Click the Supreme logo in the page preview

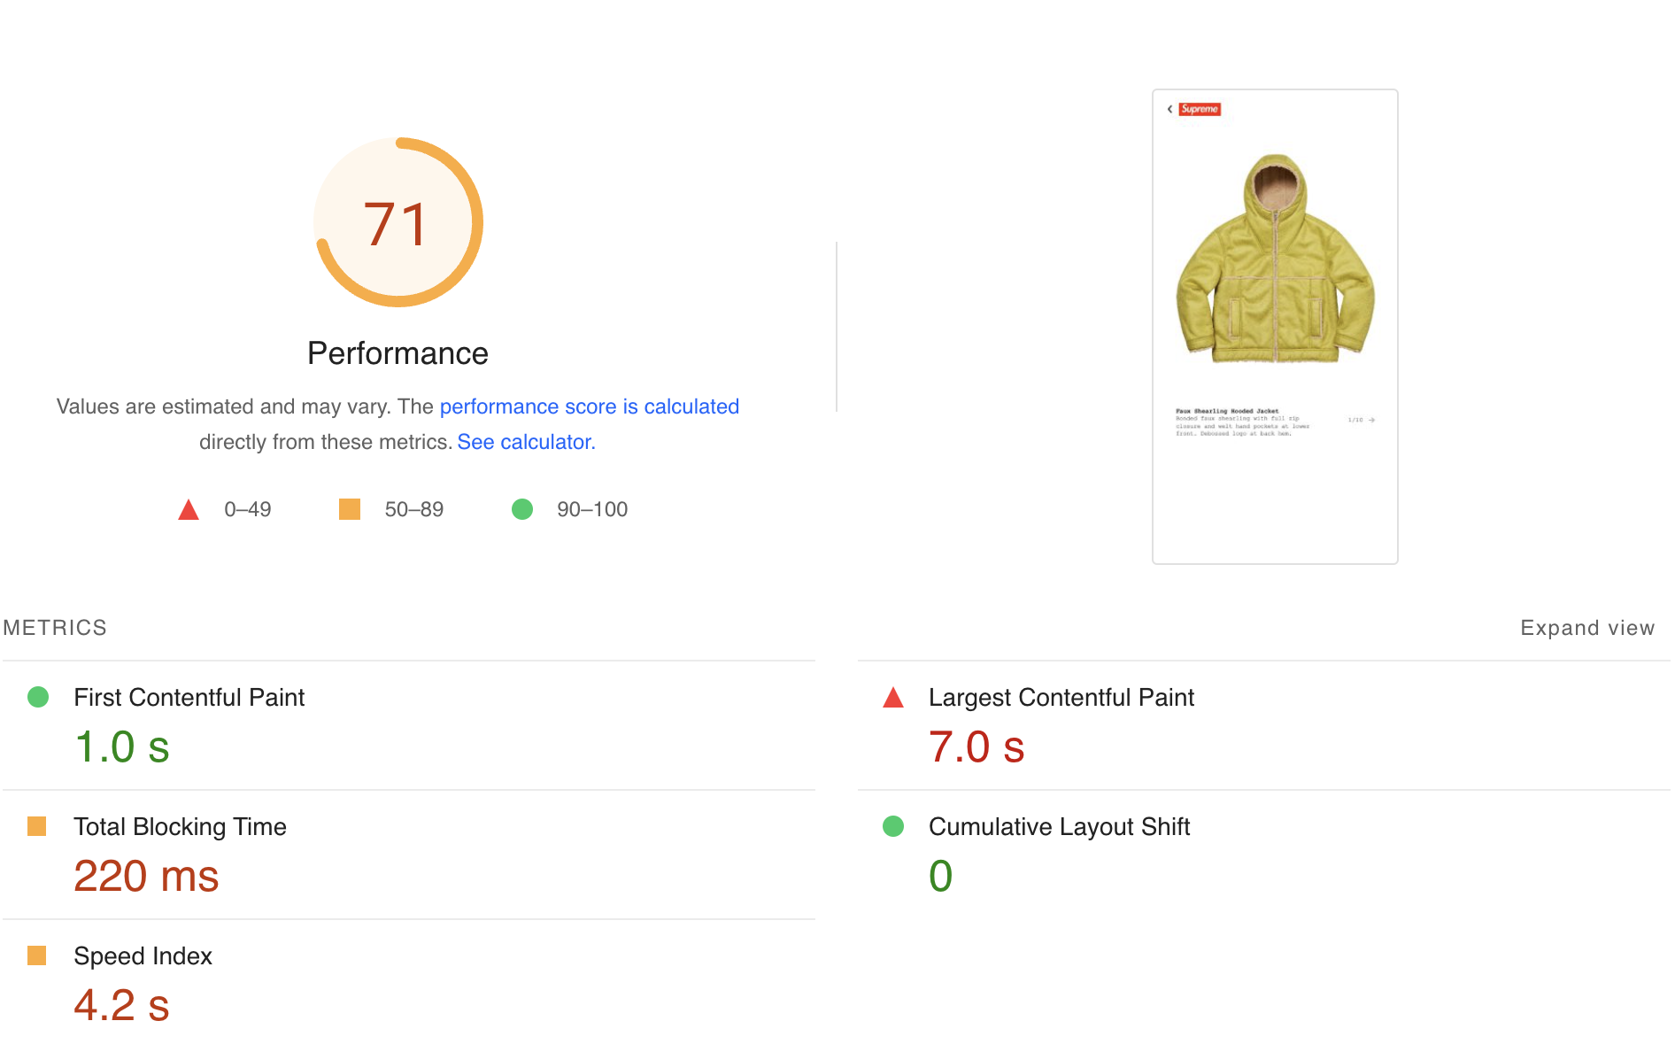click(x=1200, y=109)
